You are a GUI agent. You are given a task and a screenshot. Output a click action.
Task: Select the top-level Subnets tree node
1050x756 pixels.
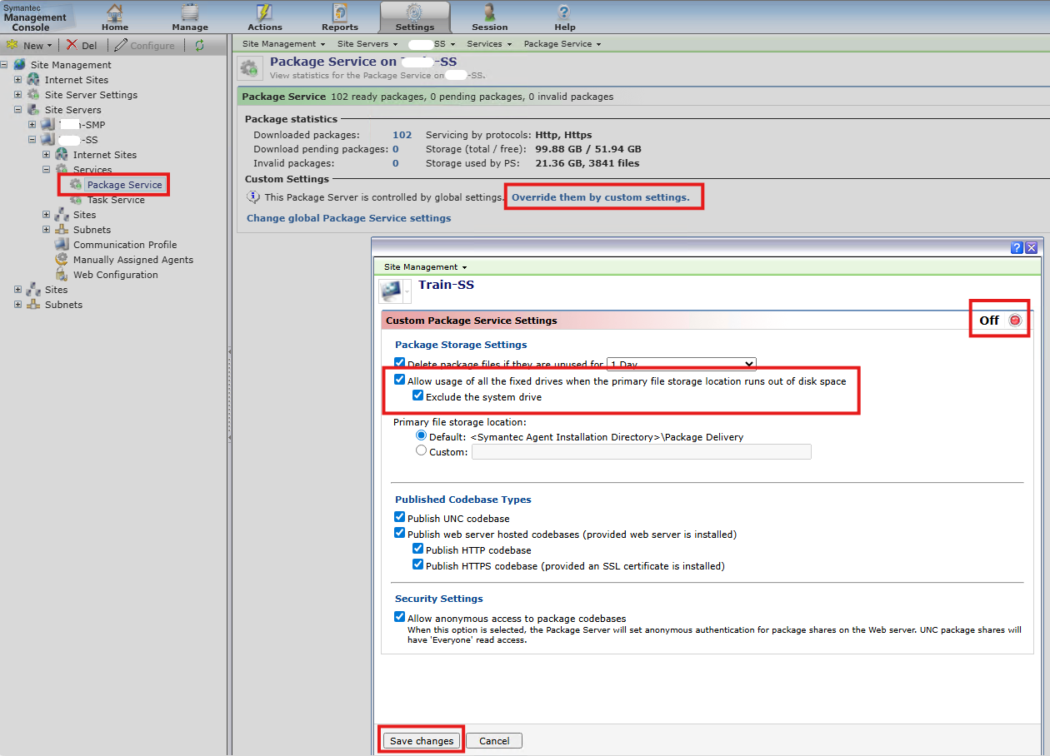click(x=63, y=305)
